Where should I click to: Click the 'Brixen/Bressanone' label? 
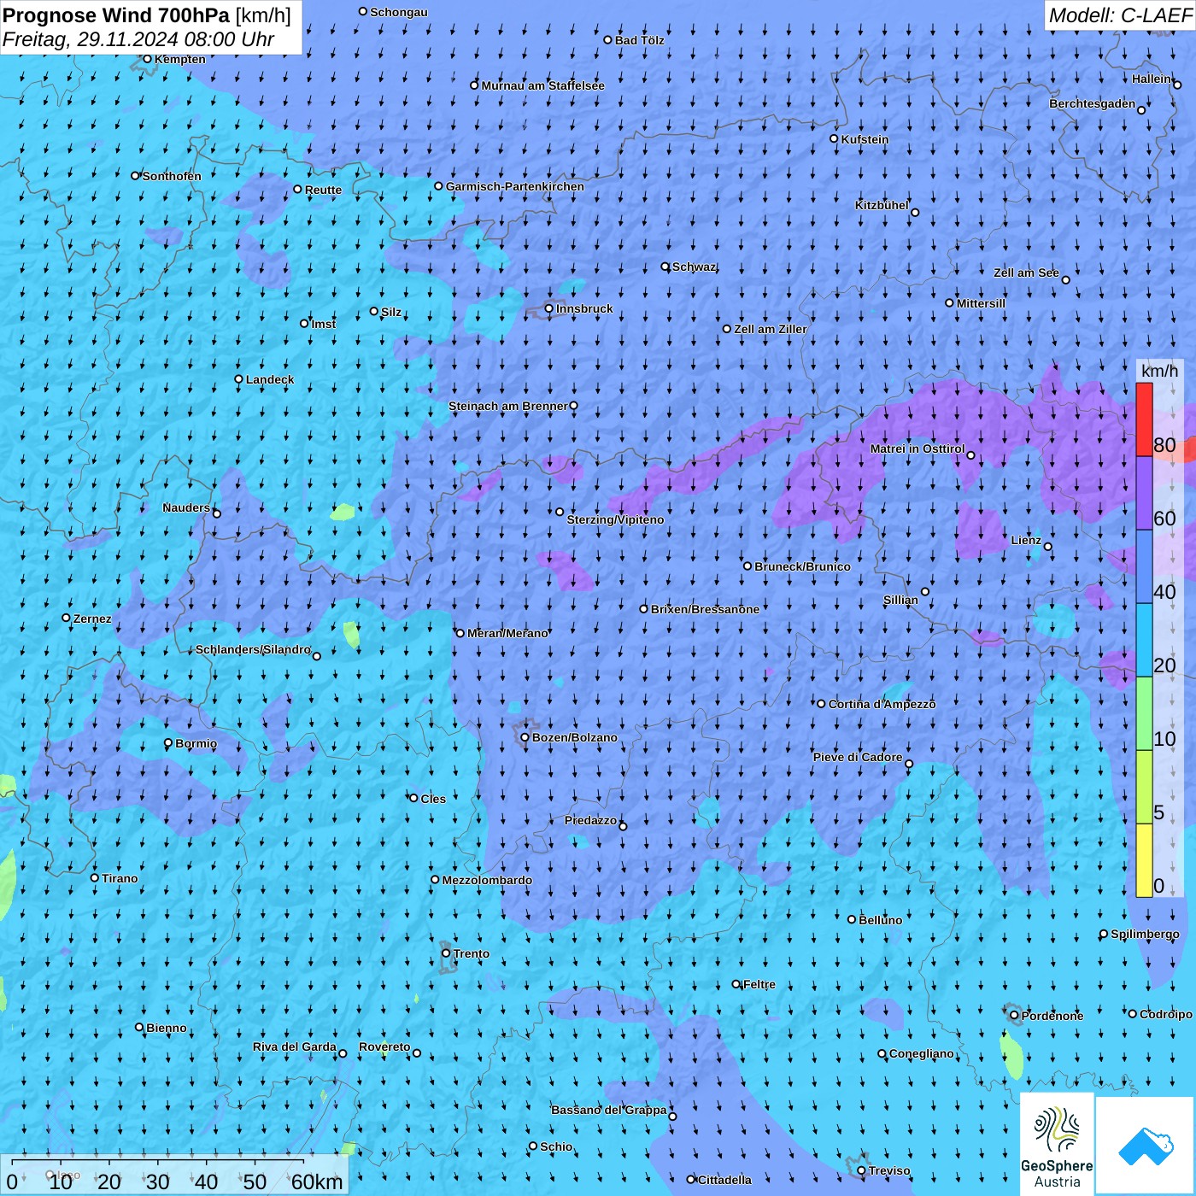(705, 609)
